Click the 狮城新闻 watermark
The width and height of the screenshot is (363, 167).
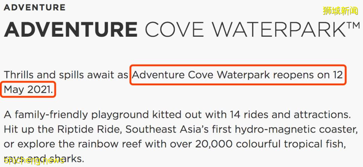pos(340,11)
